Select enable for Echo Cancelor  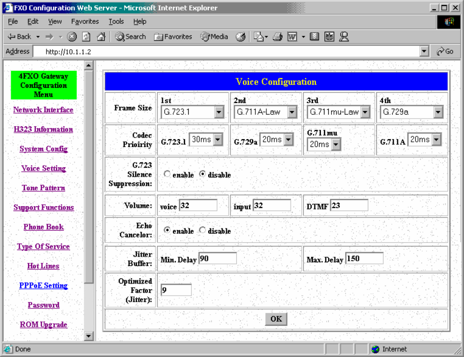(168, 231)
